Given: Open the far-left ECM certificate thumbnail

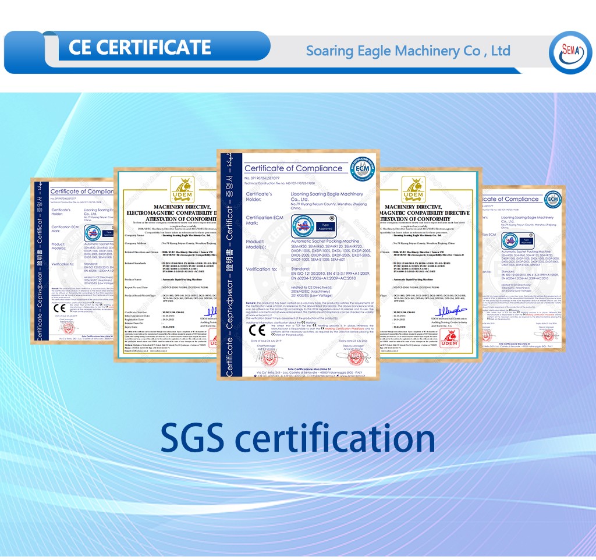Looking at the screenshot, I should [x=72, y=261].
